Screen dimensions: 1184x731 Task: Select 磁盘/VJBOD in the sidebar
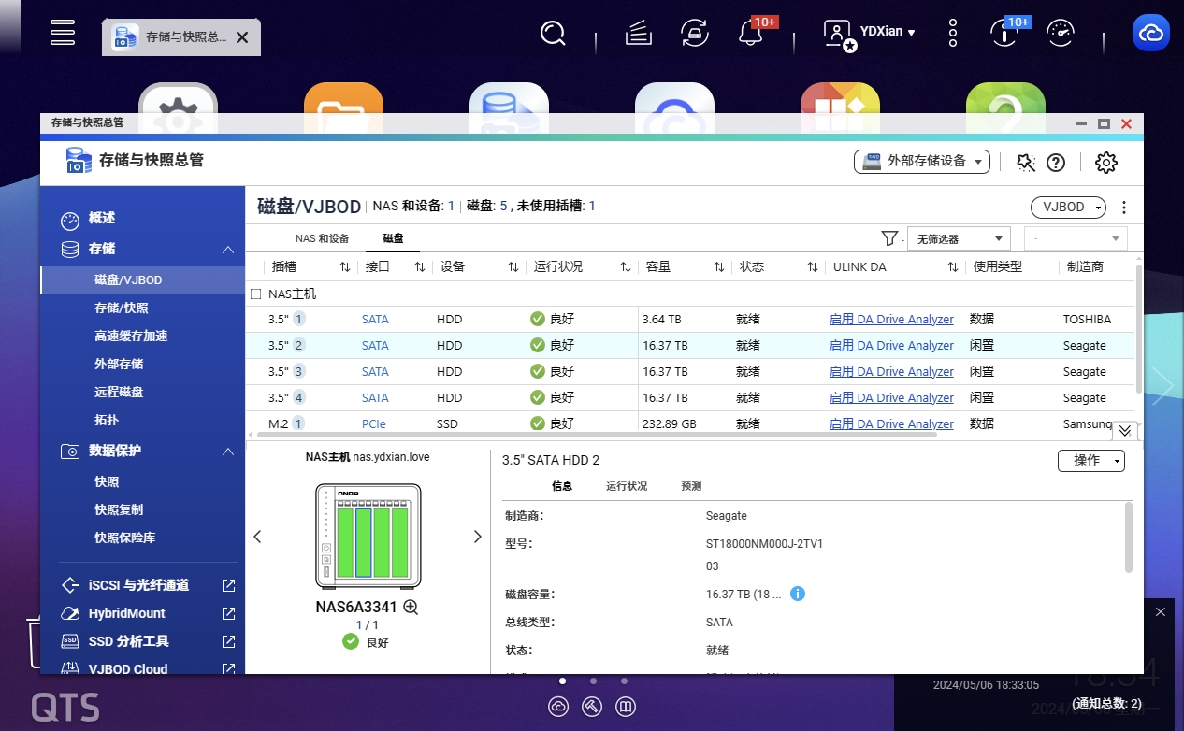point(143,279)
